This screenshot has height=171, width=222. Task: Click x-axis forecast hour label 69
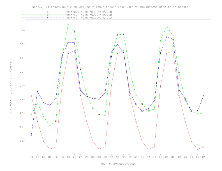tap(173, 157)
